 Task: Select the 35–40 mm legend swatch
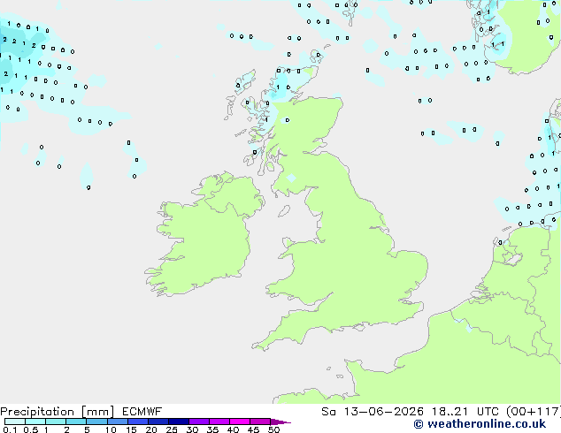(x=219, y=422)
